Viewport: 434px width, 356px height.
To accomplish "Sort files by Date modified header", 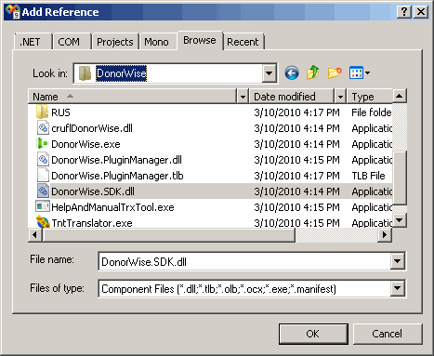I will tap(292, 97).
